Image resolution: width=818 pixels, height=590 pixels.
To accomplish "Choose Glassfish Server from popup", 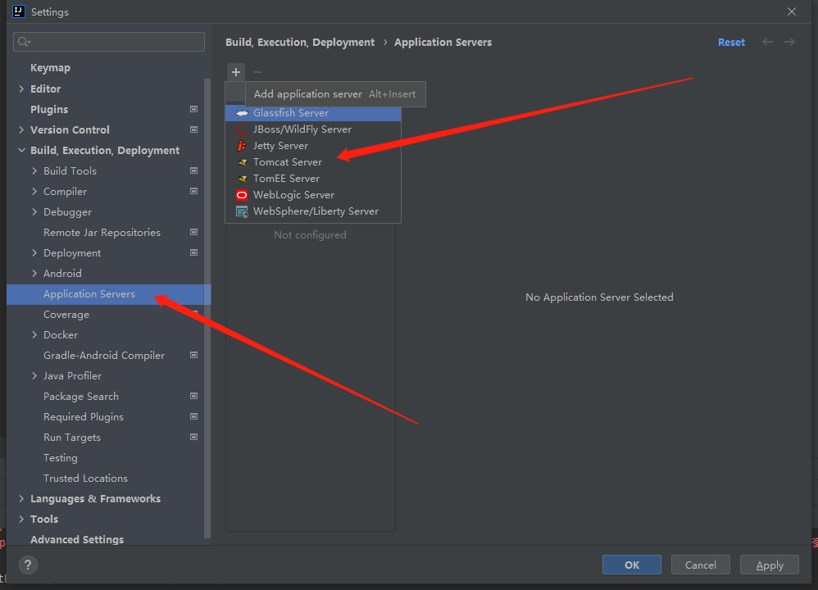I will (x=313, y=113).
